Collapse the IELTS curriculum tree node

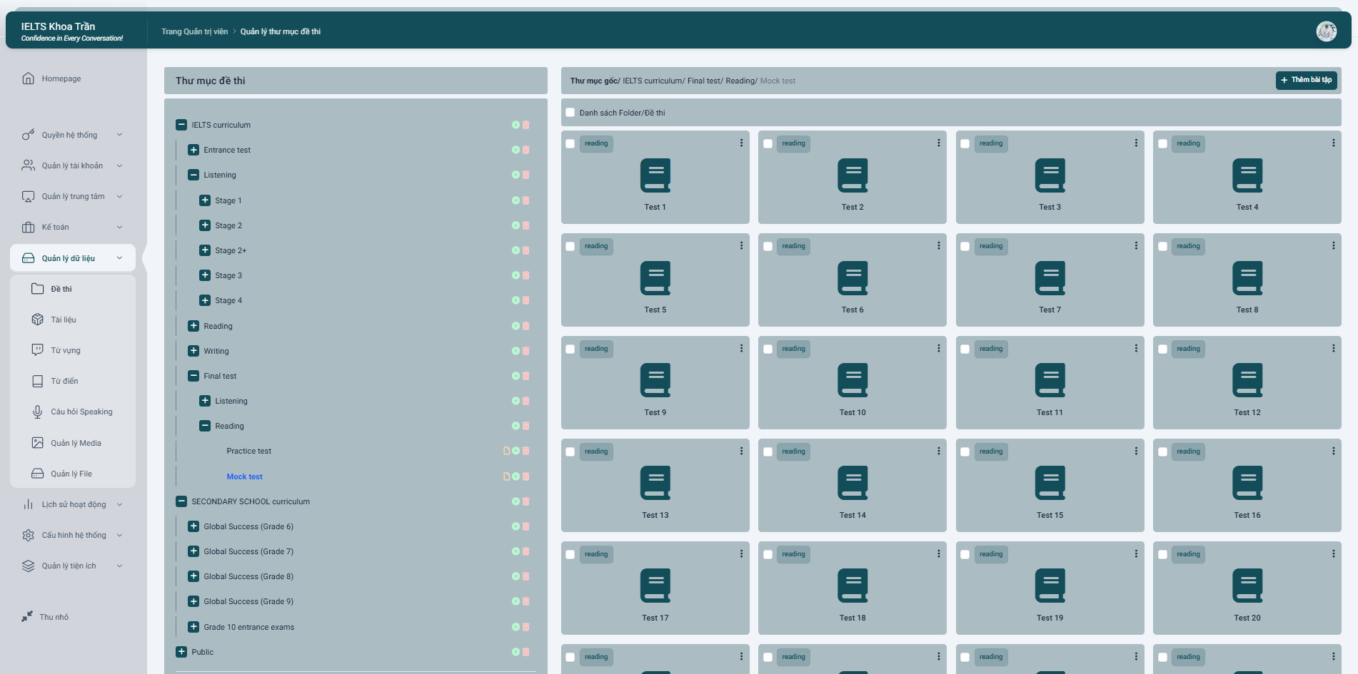[181, 125]
